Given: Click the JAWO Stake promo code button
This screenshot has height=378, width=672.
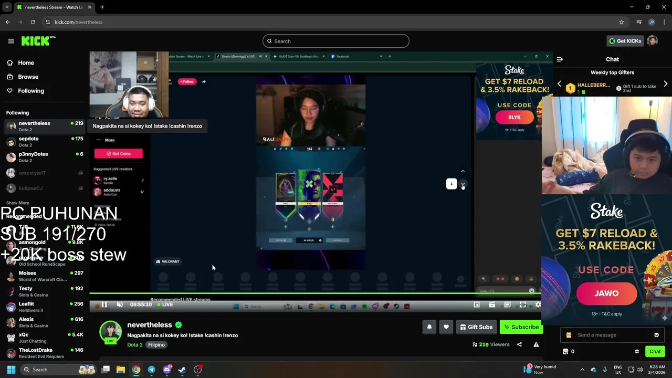Looking at the screenshot, I should [606, 293].
